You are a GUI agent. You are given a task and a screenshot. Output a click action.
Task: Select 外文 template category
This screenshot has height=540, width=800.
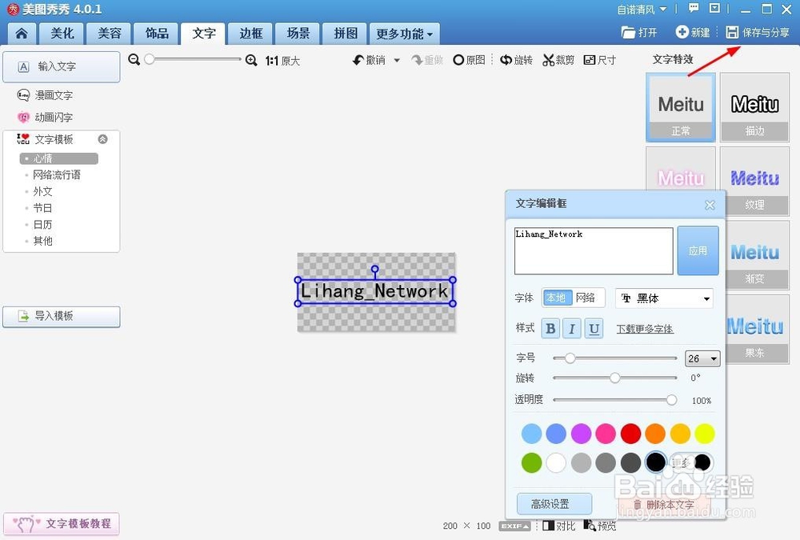[42, 191]
